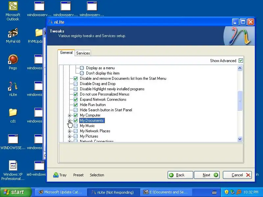Viewport: 263px width, 197px height.
Task: Expand the My Computer tree node
Action: pyautogui.click(x=69, y=115)
